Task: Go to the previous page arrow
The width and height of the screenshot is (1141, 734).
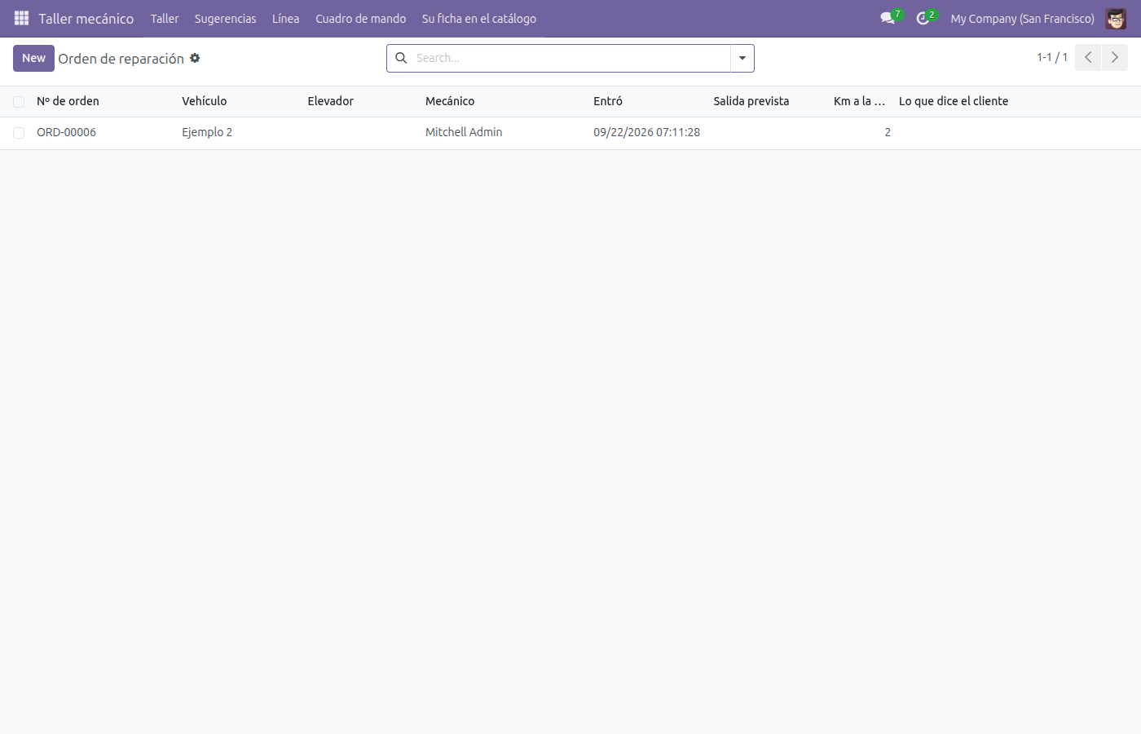Action: coord(1088,58)
